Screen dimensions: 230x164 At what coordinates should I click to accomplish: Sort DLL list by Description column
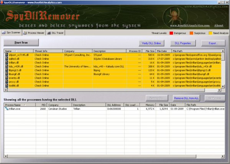point(109,51)
